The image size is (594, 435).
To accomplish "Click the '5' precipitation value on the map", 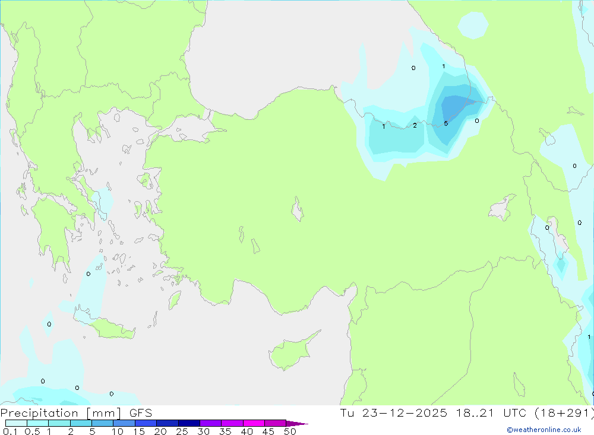I will [x=446, y=123].
